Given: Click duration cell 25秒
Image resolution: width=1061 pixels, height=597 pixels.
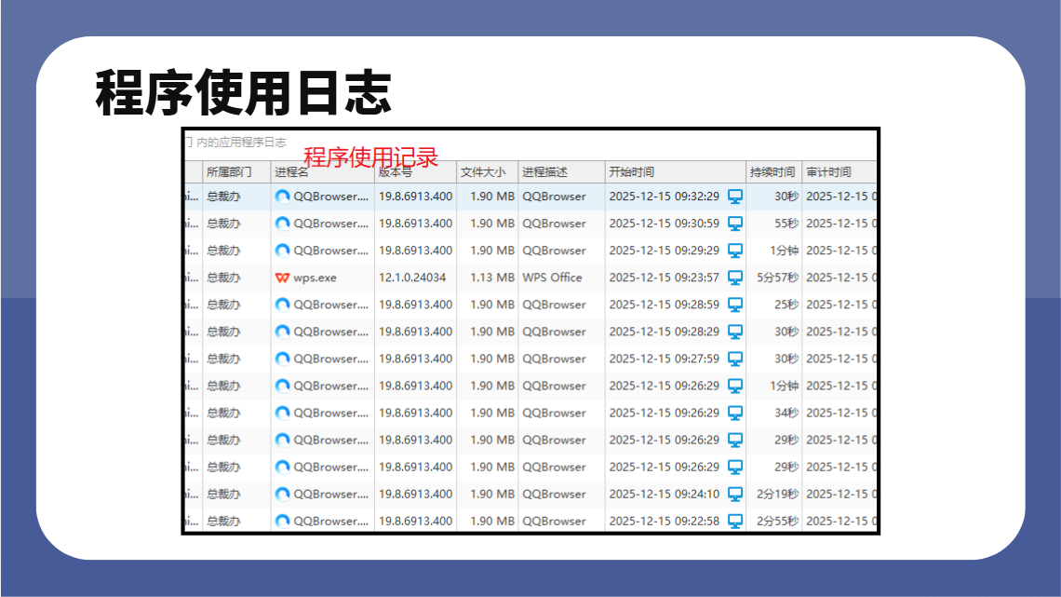Looking at the screenshot, I should [x=786, y=305].
